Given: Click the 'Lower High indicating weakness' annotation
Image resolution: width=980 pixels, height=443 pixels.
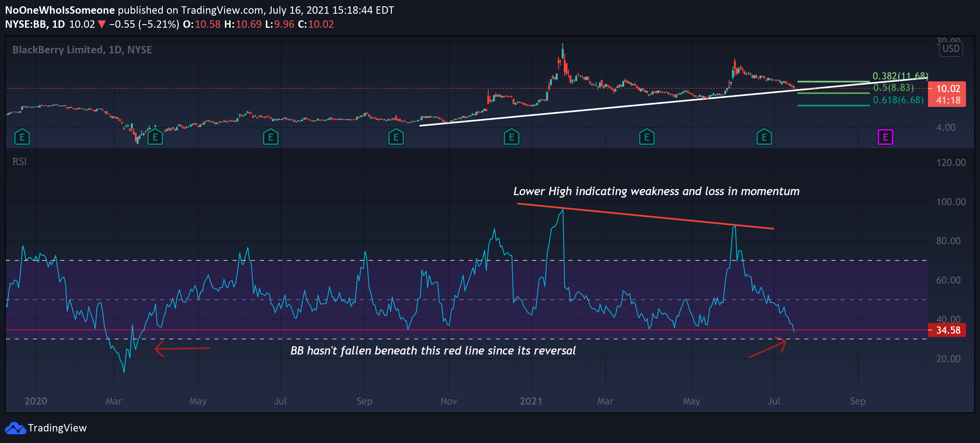Looking at the screenshot, I should tap(656, 191).
